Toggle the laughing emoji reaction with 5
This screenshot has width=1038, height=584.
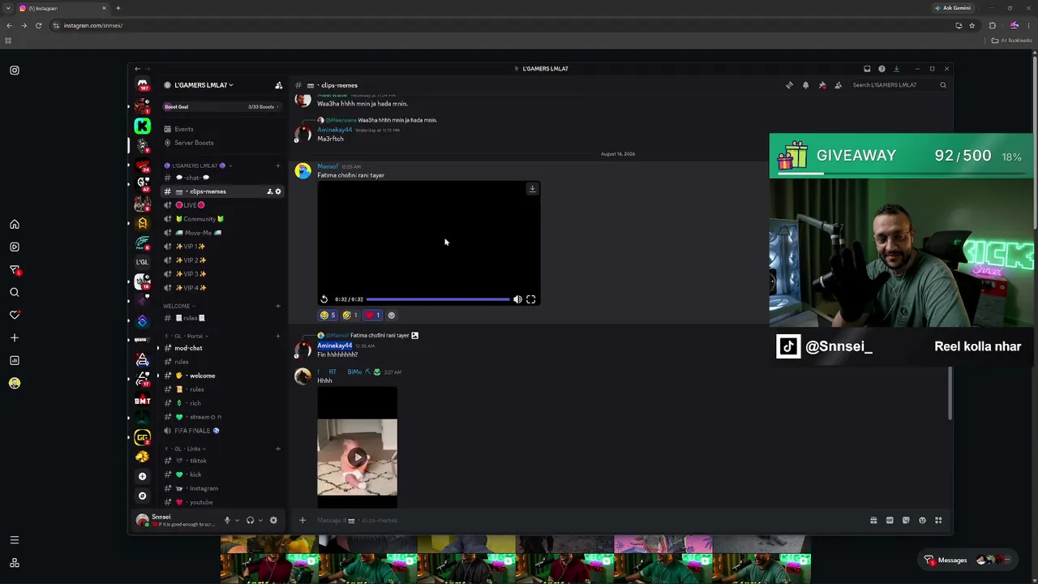328,316
